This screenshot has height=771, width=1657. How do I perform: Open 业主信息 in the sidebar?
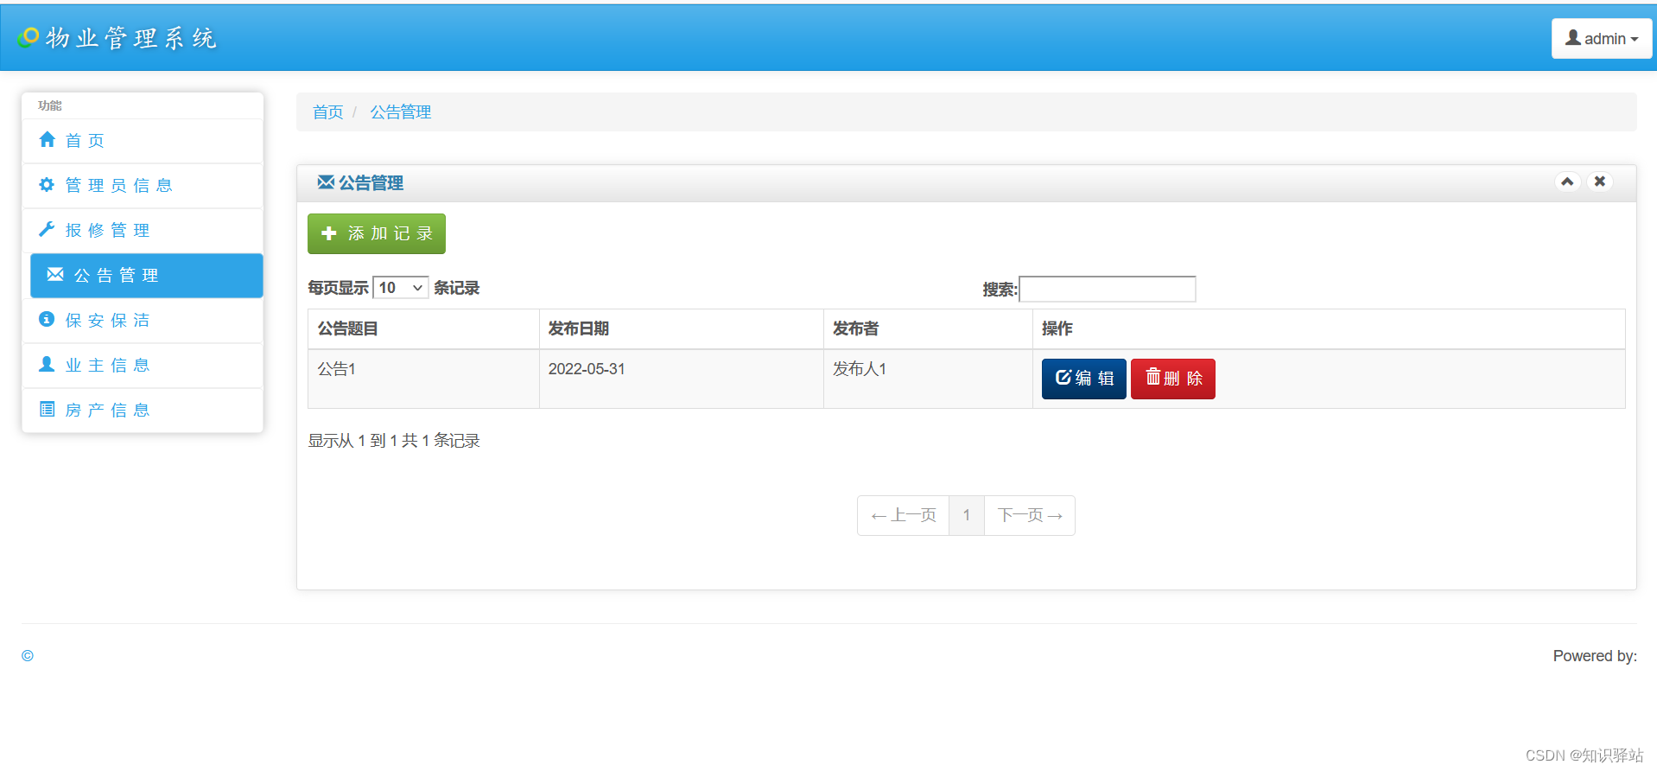(143, 366)
